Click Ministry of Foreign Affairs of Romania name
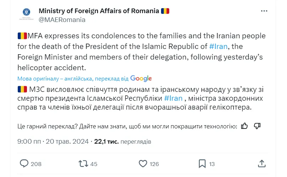The width and height of the screenshot is (287, 177). [99, 11]
